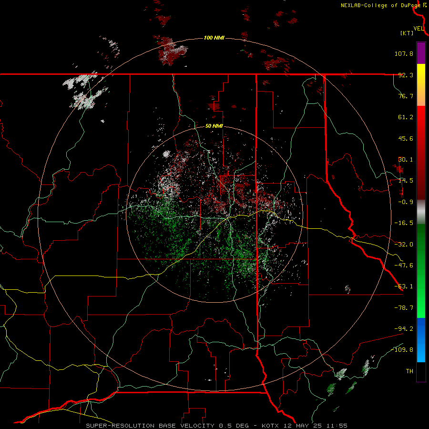Click the 50 NMI range ring label
The width and height of the screenshot is (429, 429).
tap(214, 126)
